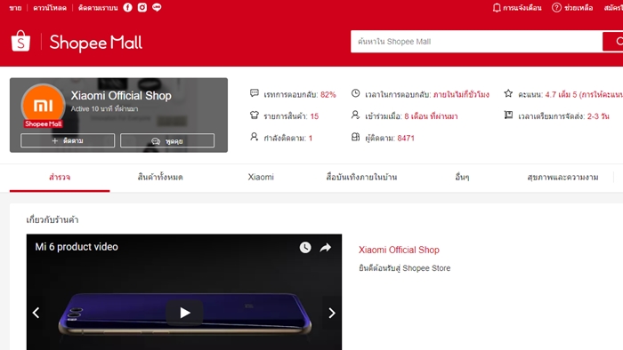Screen dimensions: 623x350
Task: Select the Xiaomi category tab
Action: (x=261, y=177)
